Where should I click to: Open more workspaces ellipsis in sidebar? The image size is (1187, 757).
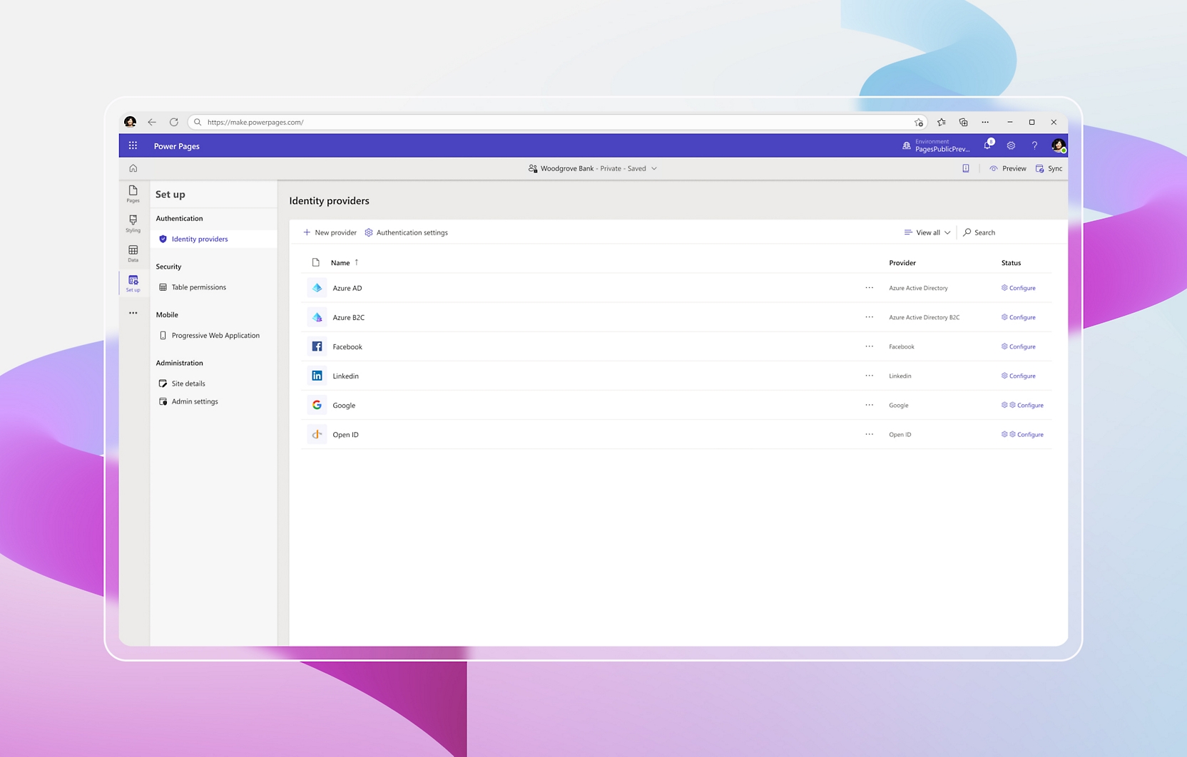pyautogui.click(x=133, y=313)
